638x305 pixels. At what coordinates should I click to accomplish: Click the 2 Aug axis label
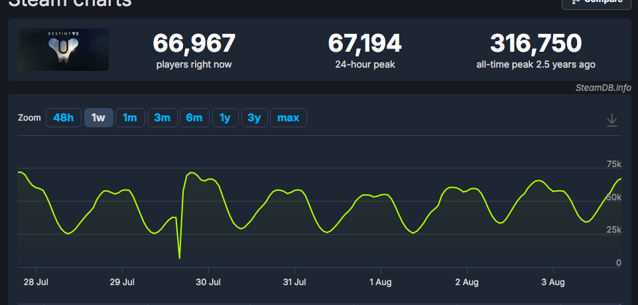click(x=467, y=282)
